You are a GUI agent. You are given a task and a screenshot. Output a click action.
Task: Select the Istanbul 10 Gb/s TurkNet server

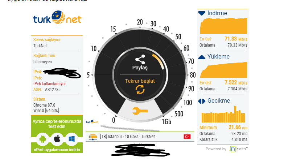pyautogui.click(x=140, y=137)
